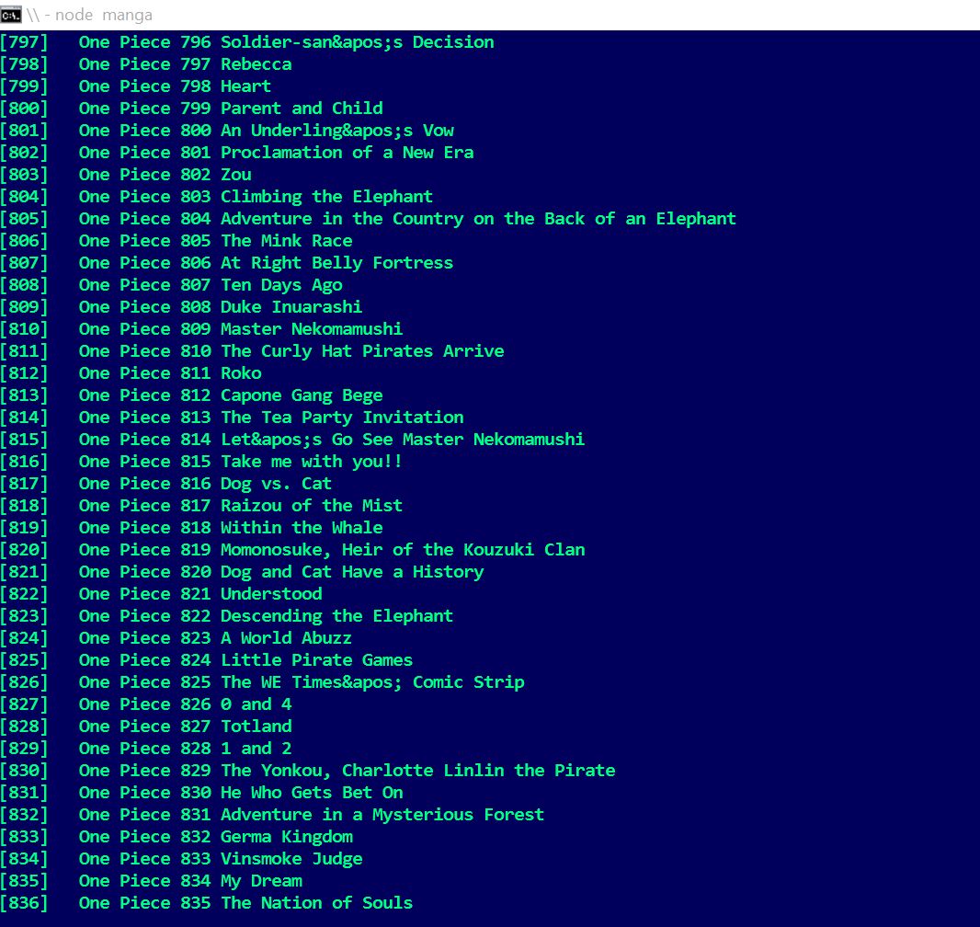The width and height of the screenshot is (980, 927).
Task: Select line 'One Piece 798 Heart'
Action: click(175, 86)
